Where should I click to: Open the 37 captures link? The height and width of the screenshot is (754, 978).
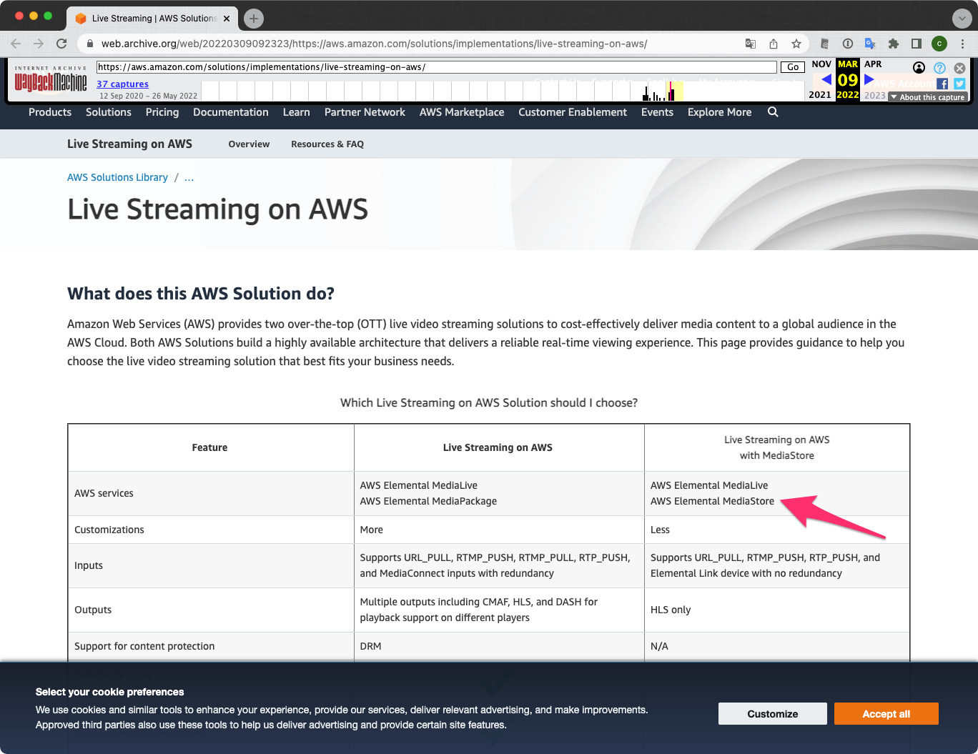(x=123, y=84)
